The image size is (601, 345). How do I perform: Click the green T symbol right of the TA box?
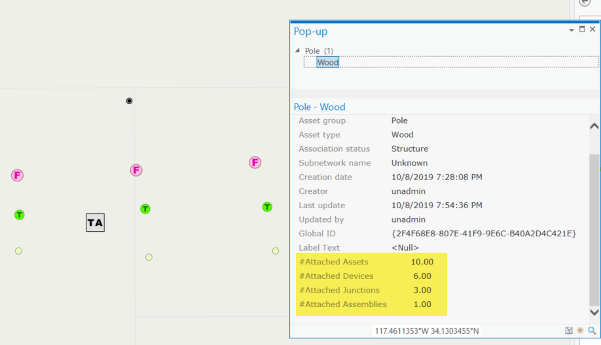(145, 209)
